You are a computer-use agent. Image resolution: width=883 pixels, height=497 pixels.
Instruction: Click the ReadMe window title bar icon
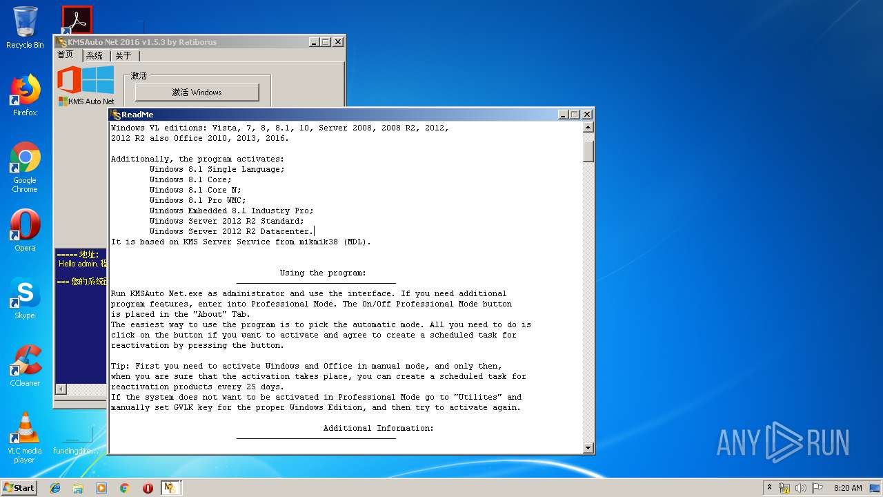pos(116,115)
